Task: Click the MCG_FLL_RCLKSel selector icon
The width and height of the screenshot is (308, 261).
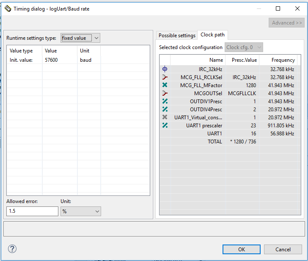Action: [x=165, y=77]
